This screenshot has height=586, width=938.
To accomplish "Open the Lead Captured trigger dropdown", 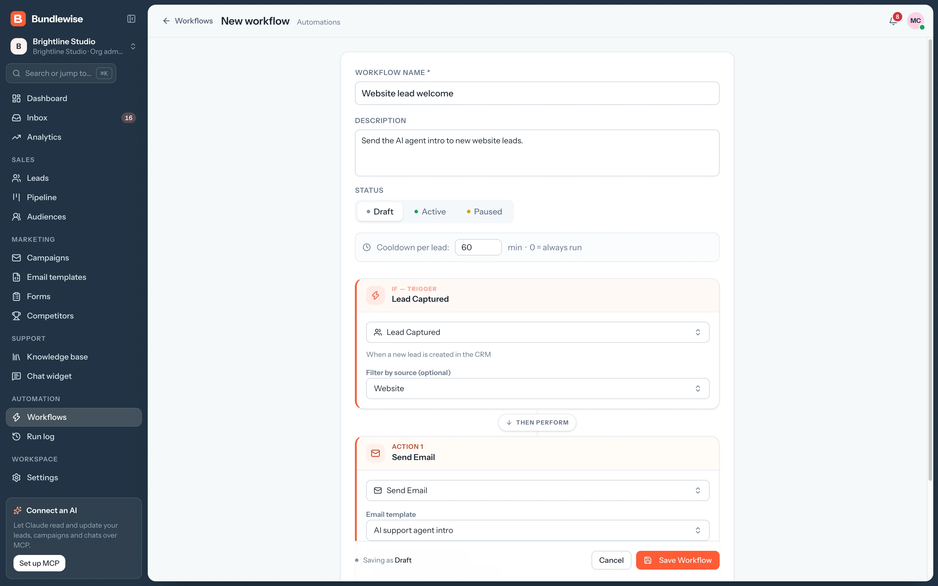I will click(x=538, y=332).
